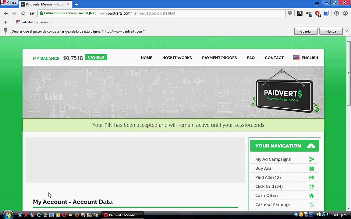Click the Paid Ads arrow icon

[311, 177]
